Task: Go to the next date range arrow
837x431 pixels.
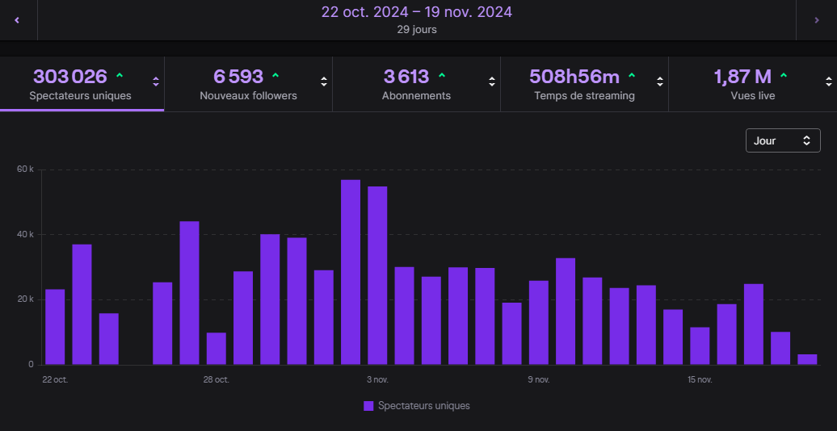Action: (816, 20)
